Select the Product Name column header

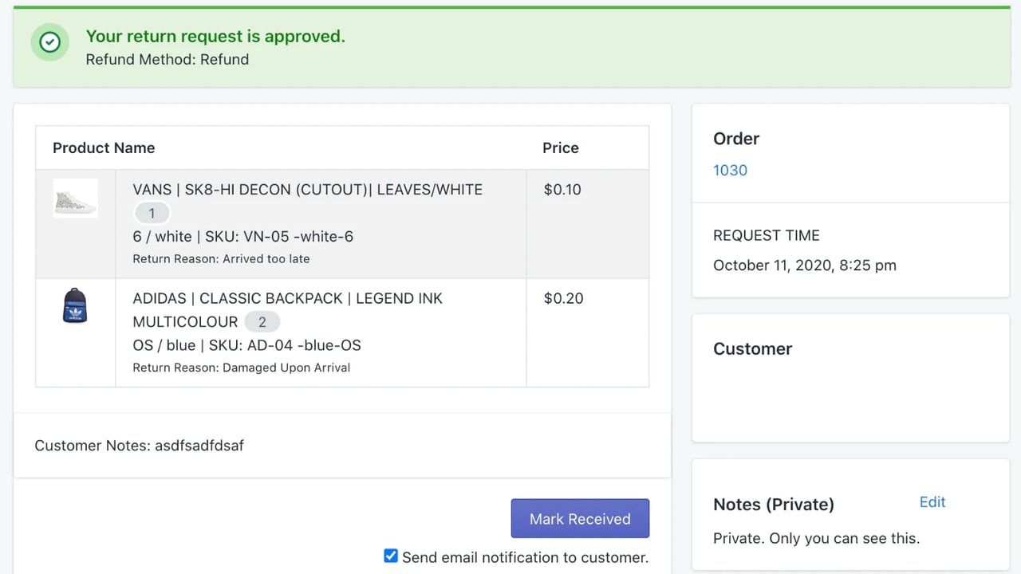pyautogui.click(x=104, y=147)
